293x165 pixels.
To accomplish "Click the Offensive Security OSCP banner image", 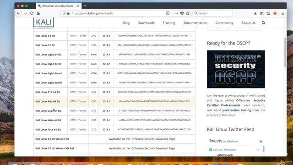I will 236,69.
